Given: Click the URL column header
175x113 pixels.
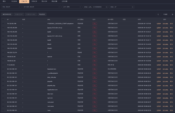Looking at the screenshot, I should (49, 20).
